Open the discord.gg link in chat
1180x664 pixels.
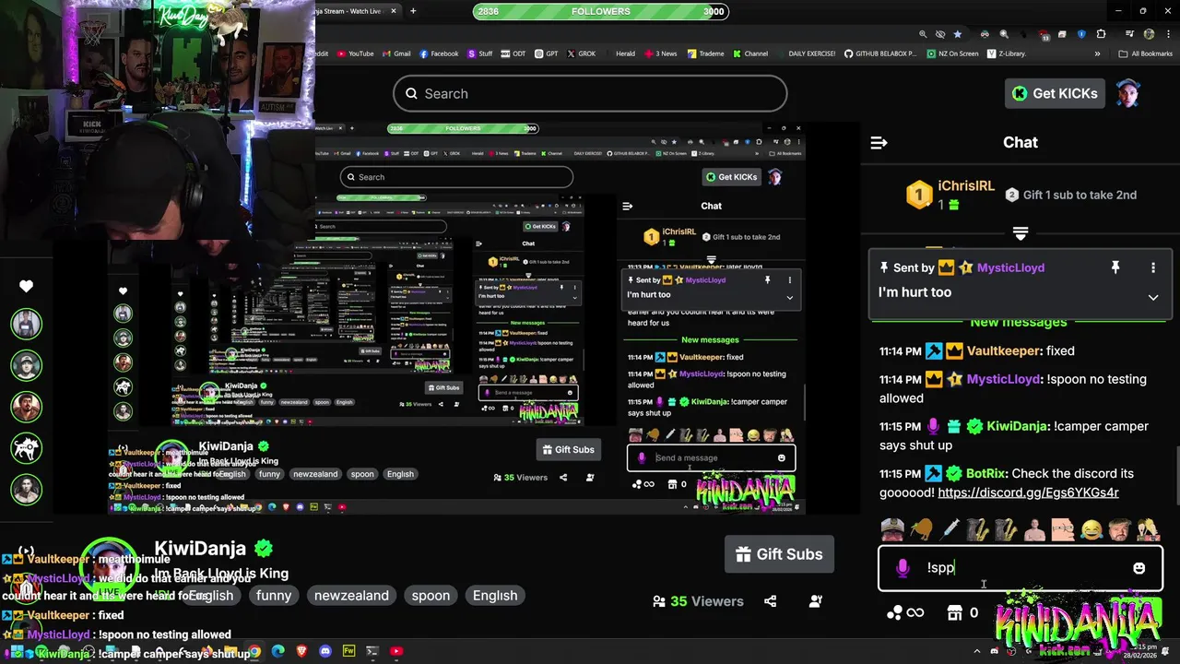click(1028, 492)
